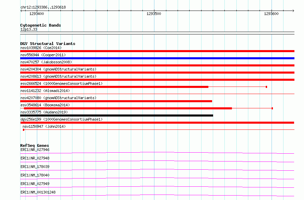
Task: Open nsv470257 (Jakobsson2008) label
Action: (46, 62)
